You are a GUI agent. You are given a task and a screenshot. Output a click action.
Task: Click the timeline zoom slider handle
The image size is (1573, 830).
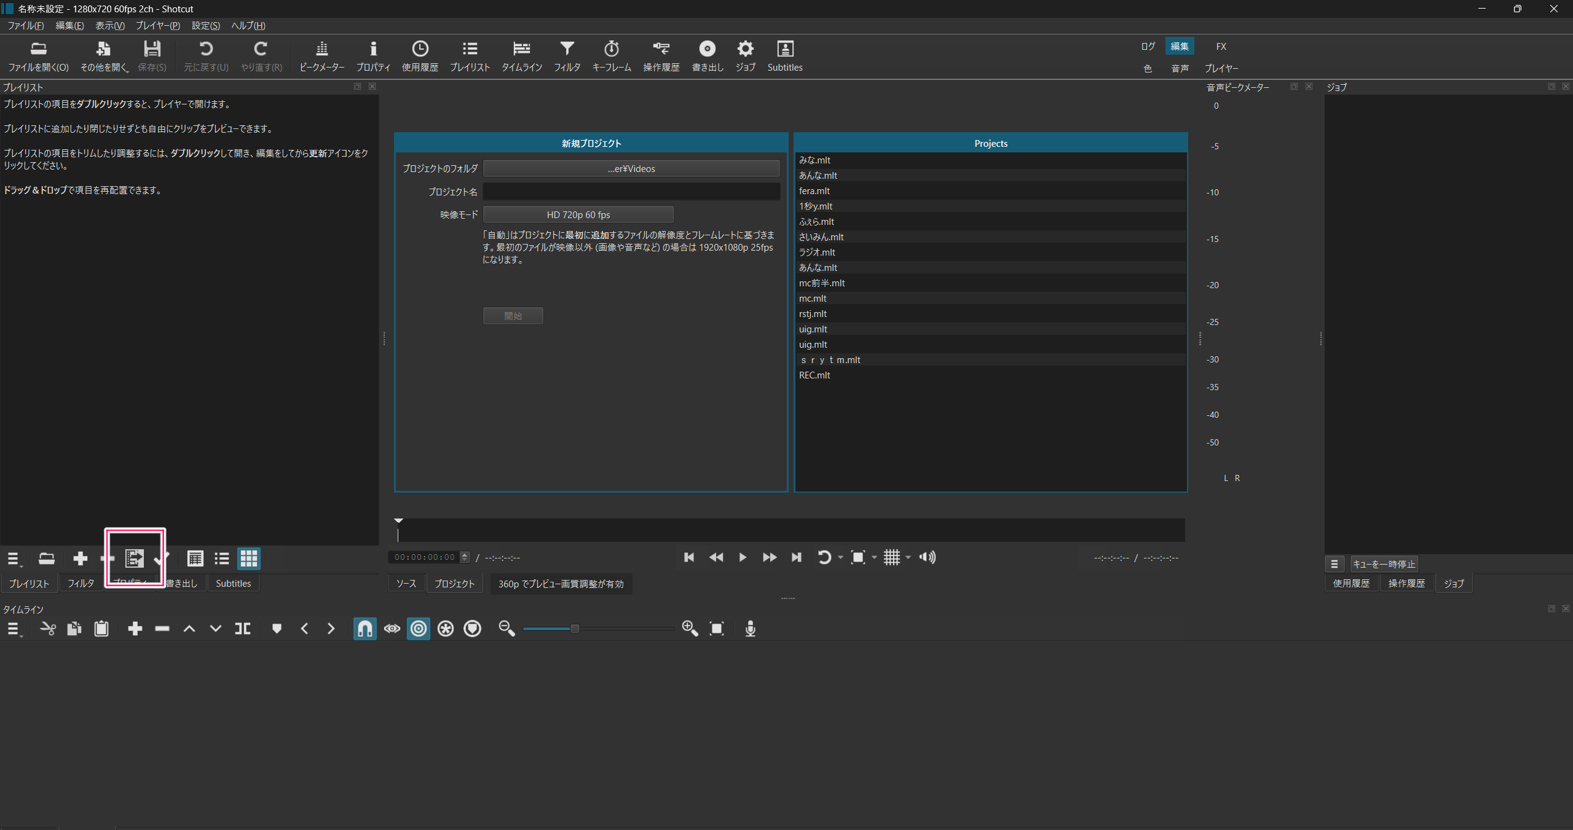point(575,628)
